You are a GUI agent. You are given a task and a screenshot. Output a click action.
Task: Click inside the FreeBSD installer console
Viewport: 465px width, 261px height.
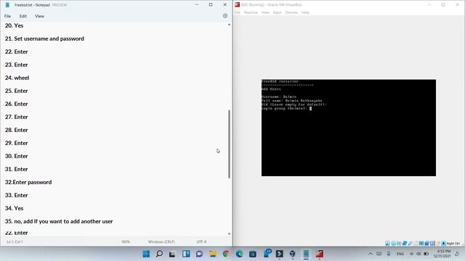click(349, 128)
